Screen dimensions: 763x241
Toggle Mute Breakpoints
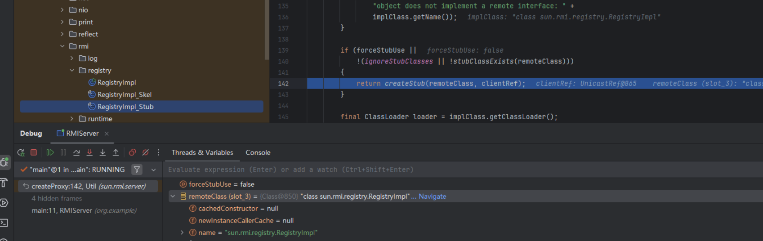pyautogui.click(x=145, y=153)
